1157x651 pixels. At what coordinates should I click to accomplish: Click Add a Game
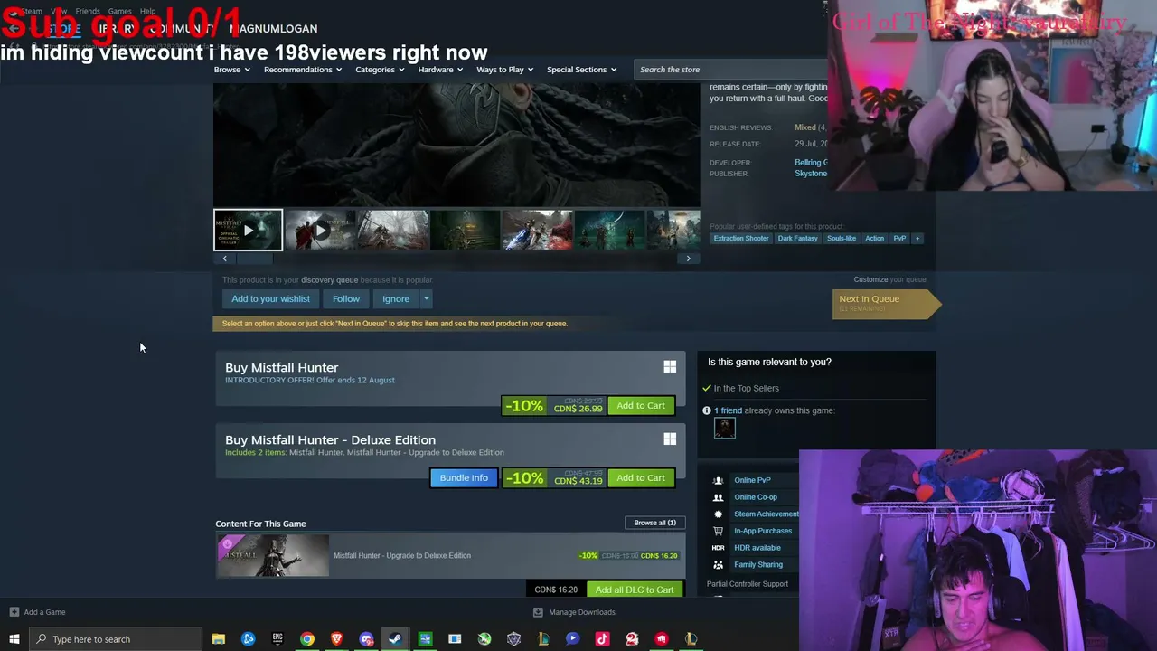tap(44, 612)
